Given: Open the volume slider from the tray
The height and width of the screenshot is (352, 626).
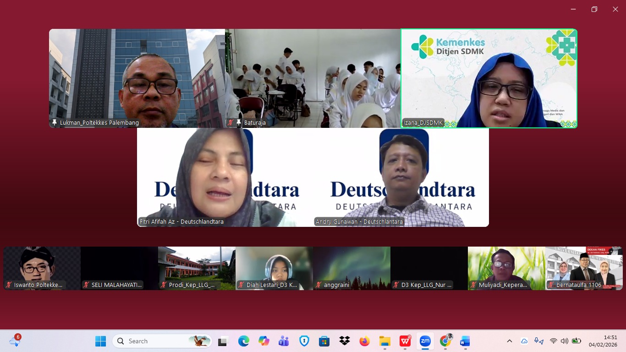Looking at the screenshot, I should (565, 341).
